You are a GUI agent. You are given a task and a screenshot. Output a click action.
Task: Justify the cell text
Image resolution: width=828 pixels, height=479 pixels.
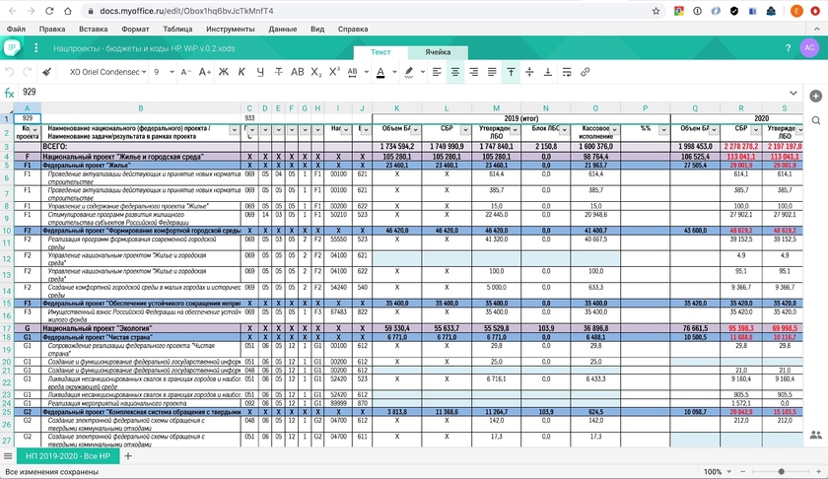click(x=492, y=72)
